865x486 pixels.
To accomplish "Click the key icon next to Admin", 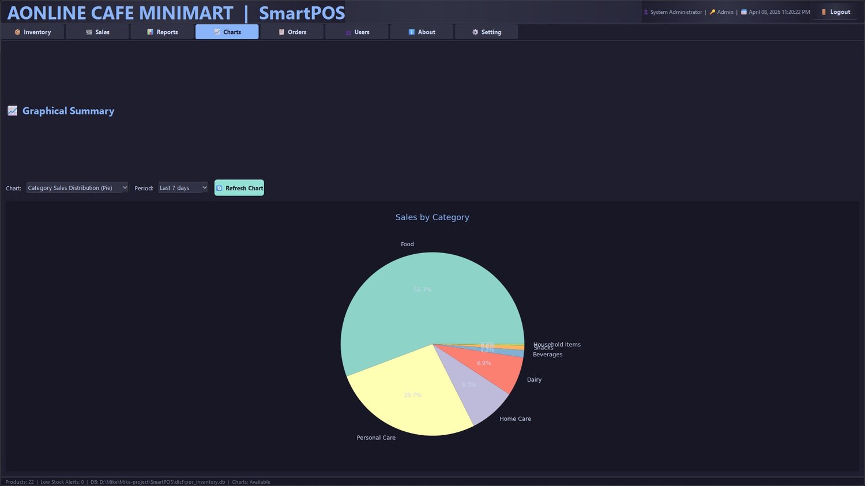I will 712,12.
